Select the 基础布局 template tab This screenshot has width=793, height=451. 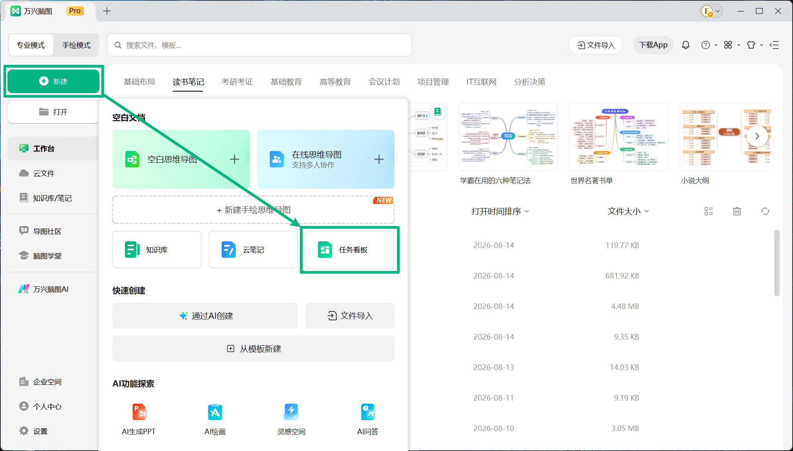tap(139, 82)
